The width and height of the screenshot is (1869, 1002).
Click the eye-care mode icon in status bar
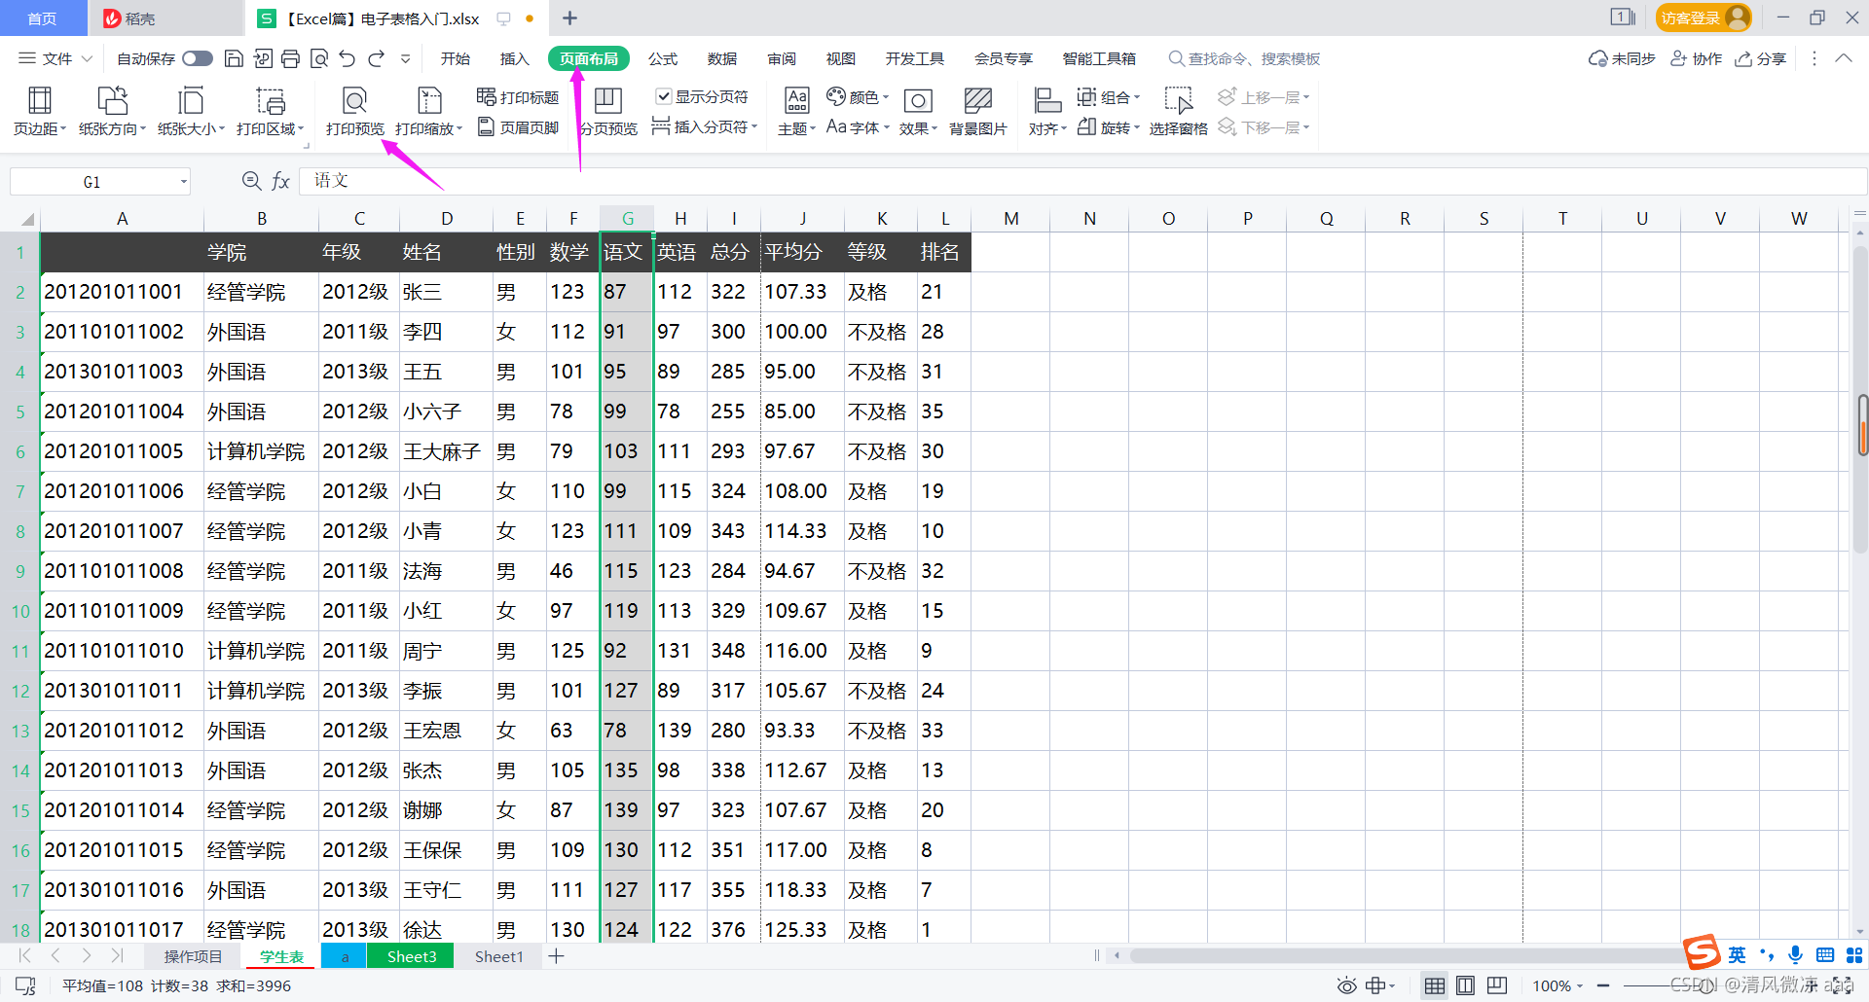(x=1346, y=985)
